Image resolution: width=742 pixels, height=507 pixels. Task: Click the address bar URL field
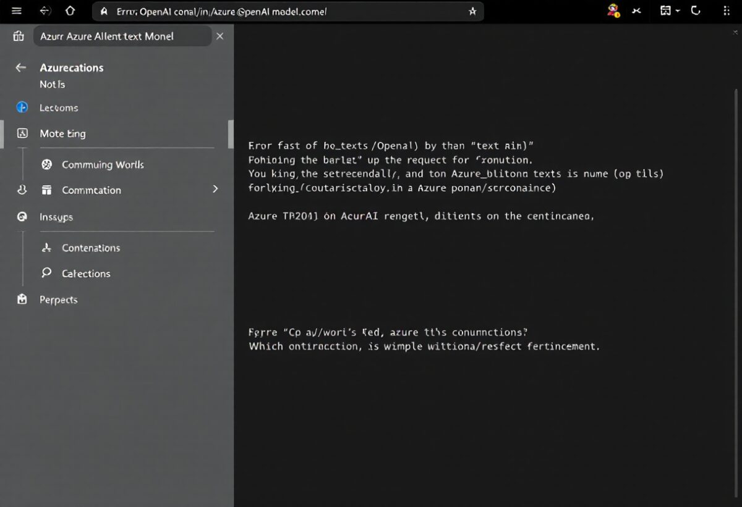(x=288, y=11)
